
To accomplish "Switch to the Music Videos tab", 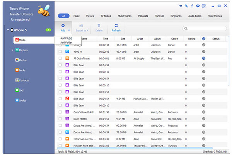I will (x=125, y=16).
